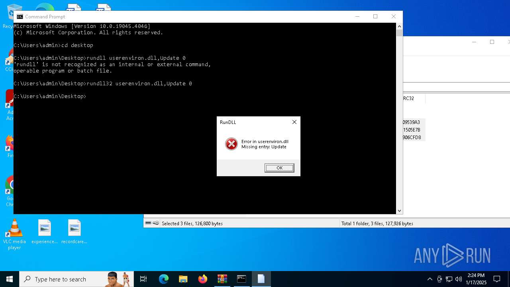Select the row with CRC 906CFD8
510x287 pixels.
414,138
